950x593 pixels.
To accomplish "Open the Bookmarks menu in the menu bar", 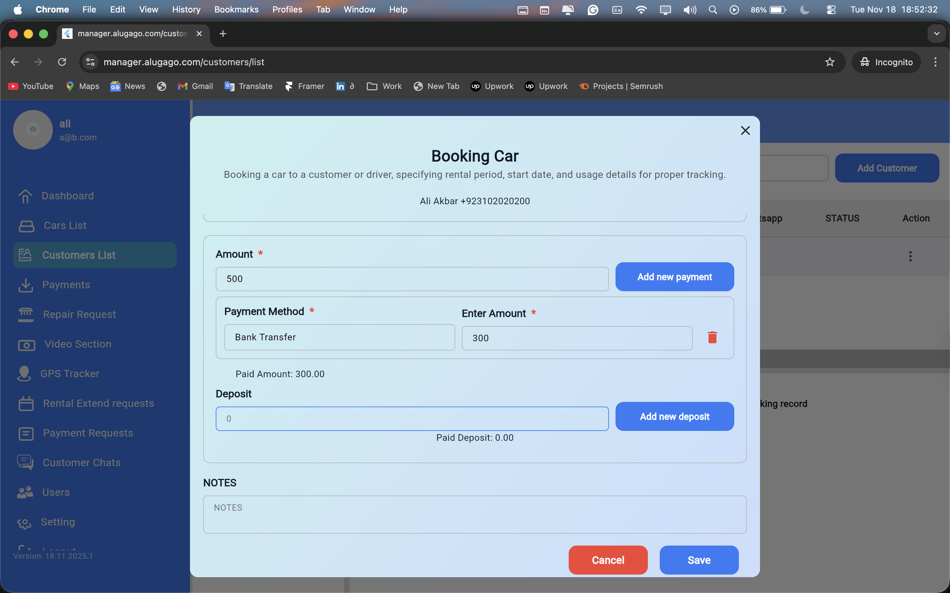I will (236, 10).
